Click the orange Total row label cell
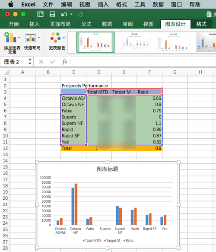The height and width of the screenshot is (252, 216). (x=73, y=148)
